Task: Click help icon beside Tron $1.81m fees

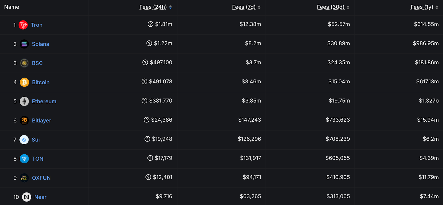Action: click(x=150, y=24)
